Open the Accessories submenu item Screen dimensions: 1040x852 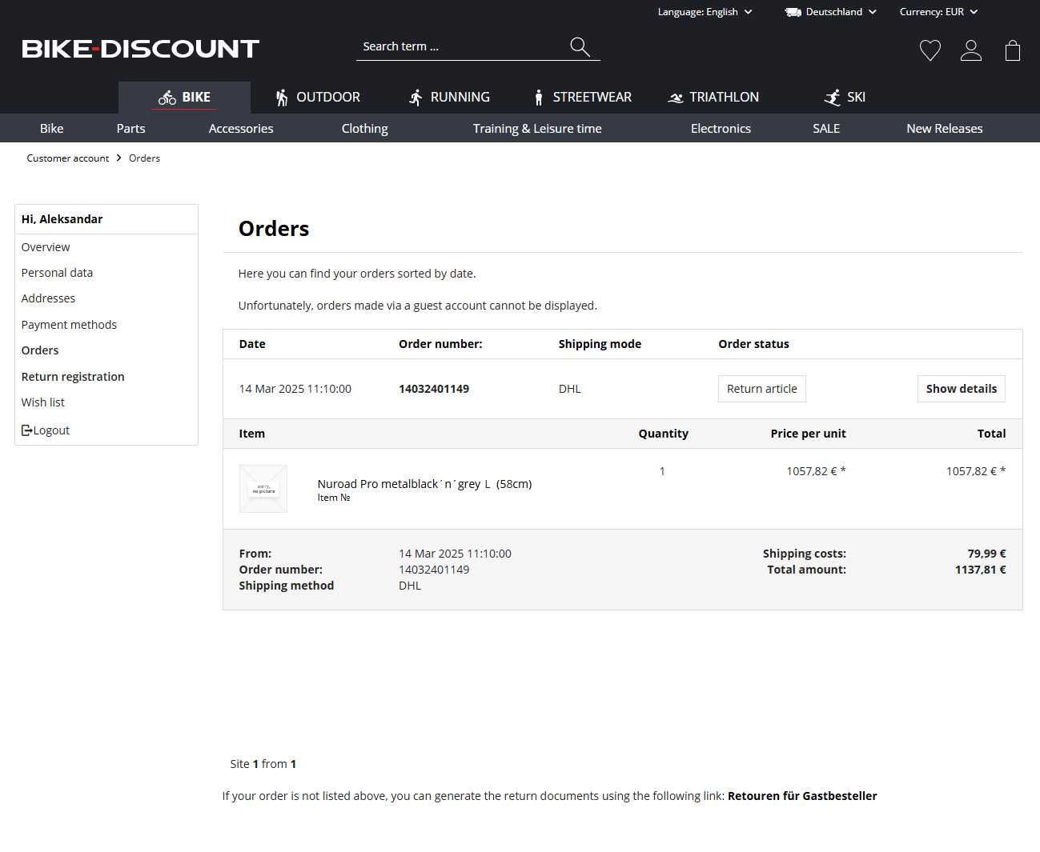pos(241,129)
